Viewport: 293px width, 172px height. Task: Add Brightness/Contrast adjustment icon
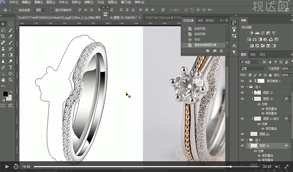click(x=252, y=33)
